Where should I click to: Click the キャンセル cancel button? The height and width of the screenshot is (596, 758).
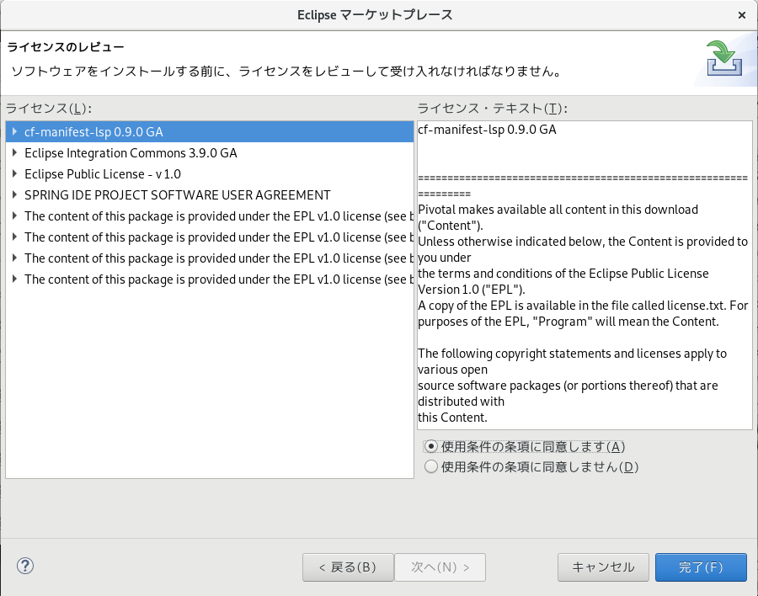tap(603, 567)
